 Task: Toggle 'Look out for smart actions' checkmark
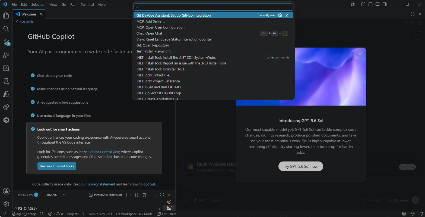click(33, 129)
